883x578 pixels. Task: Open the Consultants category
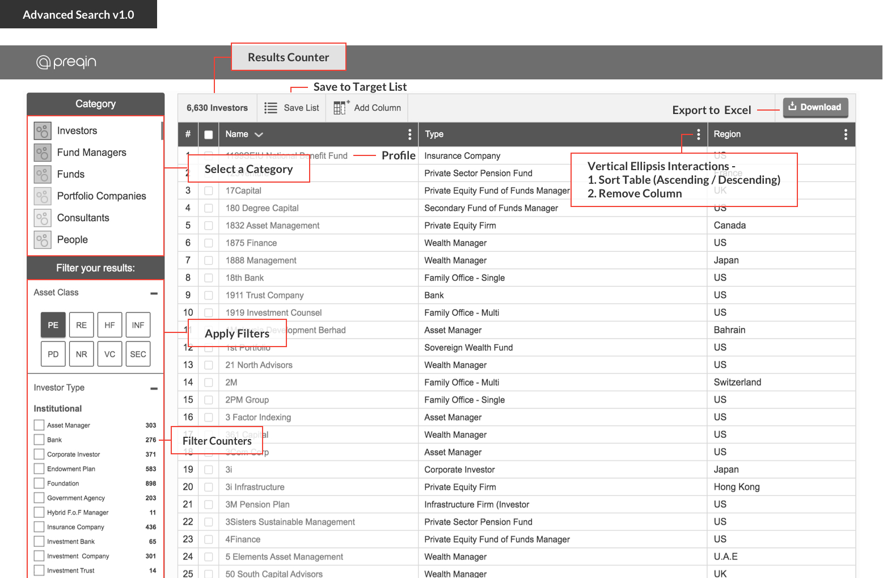coord(83,218)
